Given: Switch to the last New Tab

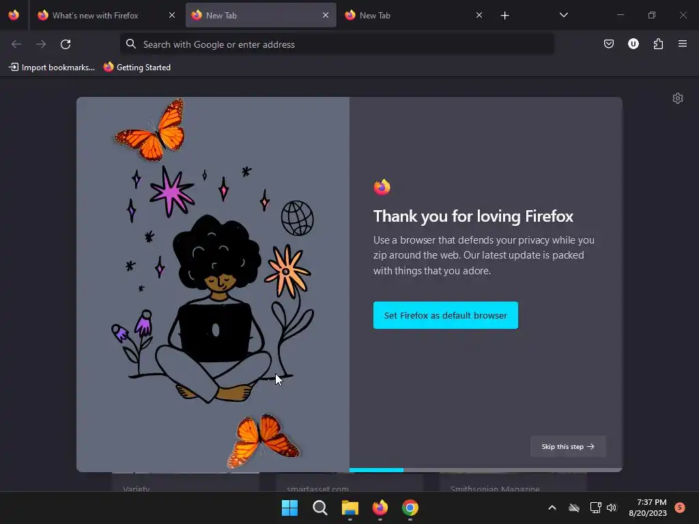Looking at the screenshot, I should click(413, 15).
